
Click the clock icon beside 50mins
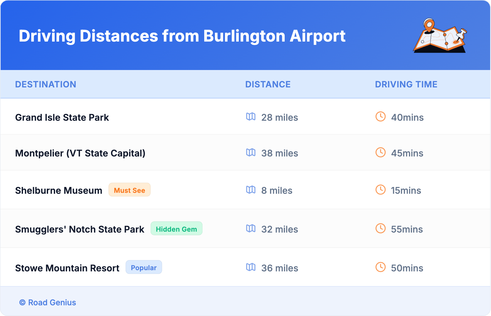coord(380,268)
